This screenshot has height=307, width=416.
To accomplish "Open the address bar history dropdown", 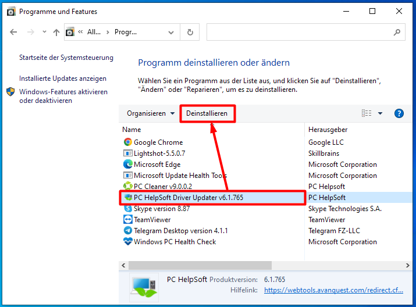I will (171, 33).
